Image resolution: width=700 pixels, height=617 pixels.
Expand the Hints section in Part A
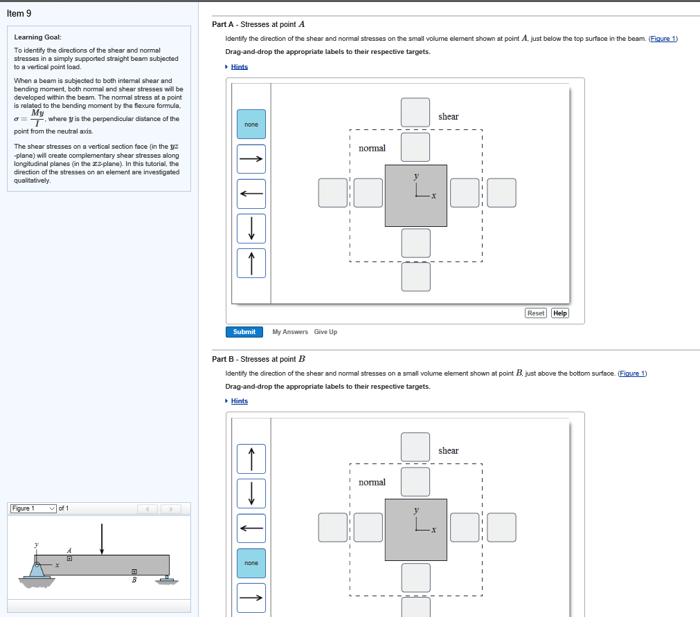click(x=239, y=66)
